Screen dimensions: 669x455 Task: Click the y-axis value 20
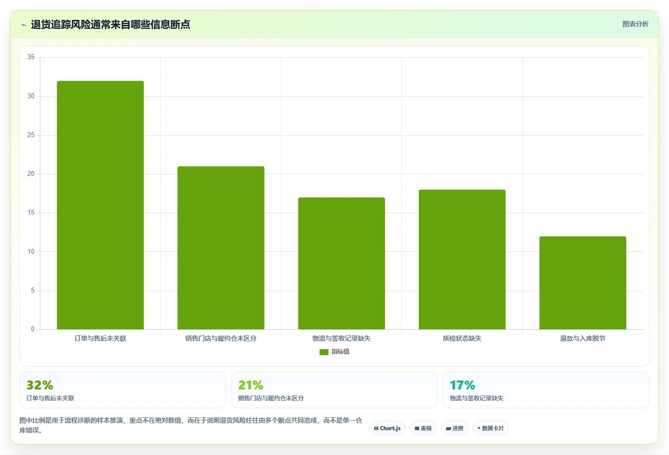[x=31, y=174]
